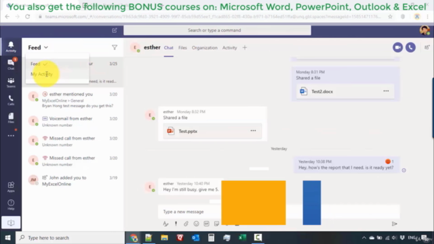The image size is (434, 244).
Task: Click the Windows taskbar search box
Action: click(70, 238)
